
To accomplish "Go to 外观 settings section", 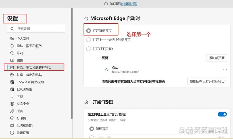I will click(20, 53).
